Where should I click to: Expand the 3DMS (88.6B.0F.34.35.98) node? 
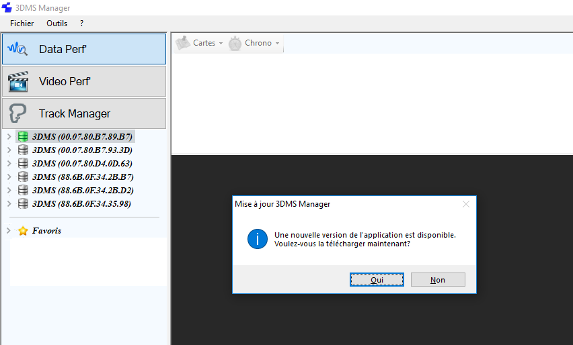coord(9,203)
